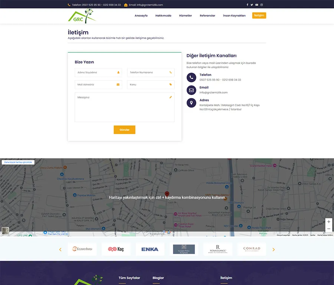Open the Twitter icon in top bar
The height and width of the screenshot is (285, 334).
point(252,5)
